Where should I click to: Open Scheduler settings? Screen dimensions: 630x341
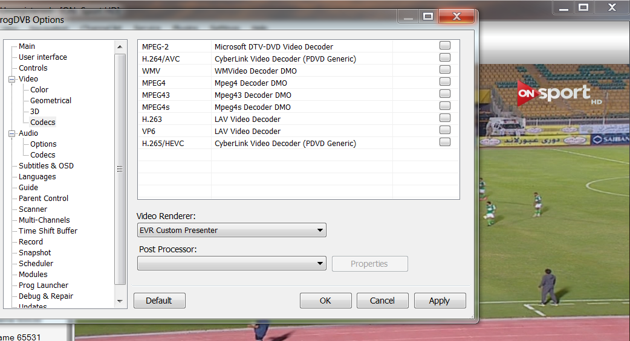36,263
